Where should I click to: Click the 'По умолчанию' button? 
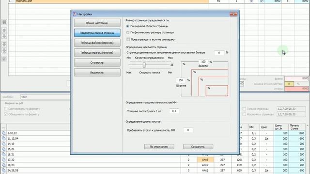[159, 147]
